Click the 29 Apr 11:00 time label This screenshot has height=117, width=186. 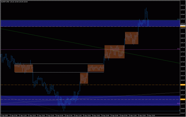[133, 116]
